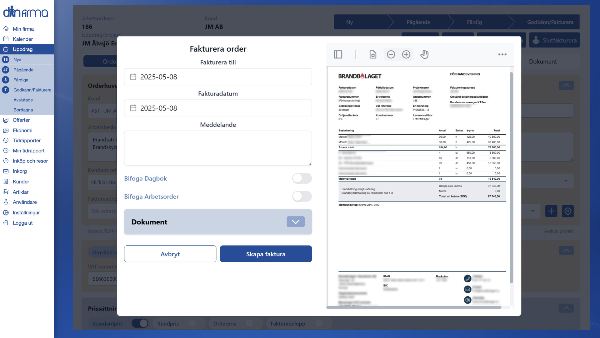Click the Avbryt button
Image resolution: width=600 pixels, height=338 pixels.
(170, 254)
